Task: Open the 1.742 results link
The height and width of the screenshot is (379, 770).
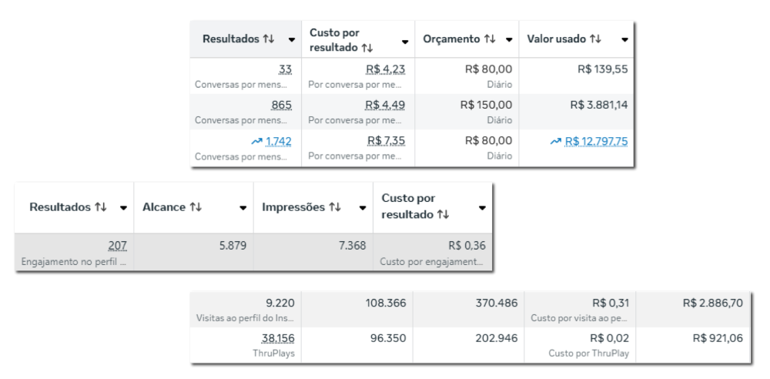Action: pyautogui.click(x=279, y=141)
